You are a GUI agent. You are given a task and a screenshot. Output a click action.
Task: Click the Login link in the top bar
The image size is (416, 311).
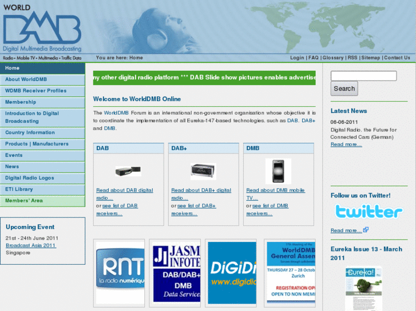tap(297, 58)
